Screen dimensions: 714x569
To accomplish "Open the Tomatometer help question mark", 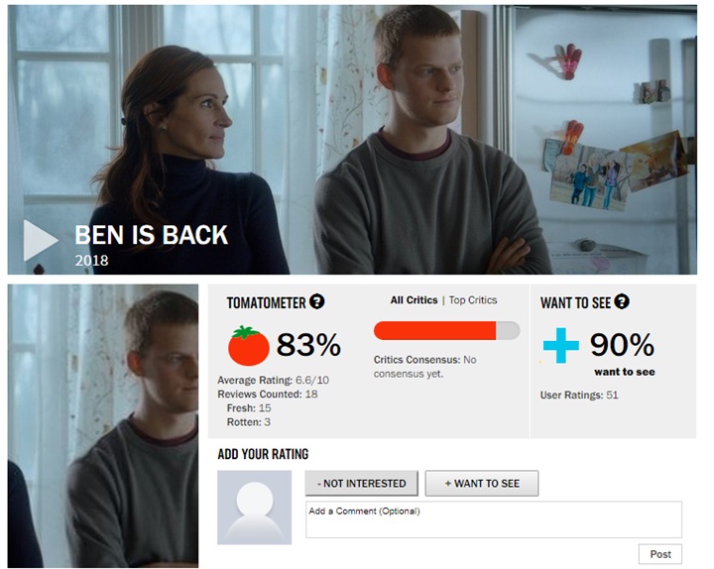I will tap(317, 301).
